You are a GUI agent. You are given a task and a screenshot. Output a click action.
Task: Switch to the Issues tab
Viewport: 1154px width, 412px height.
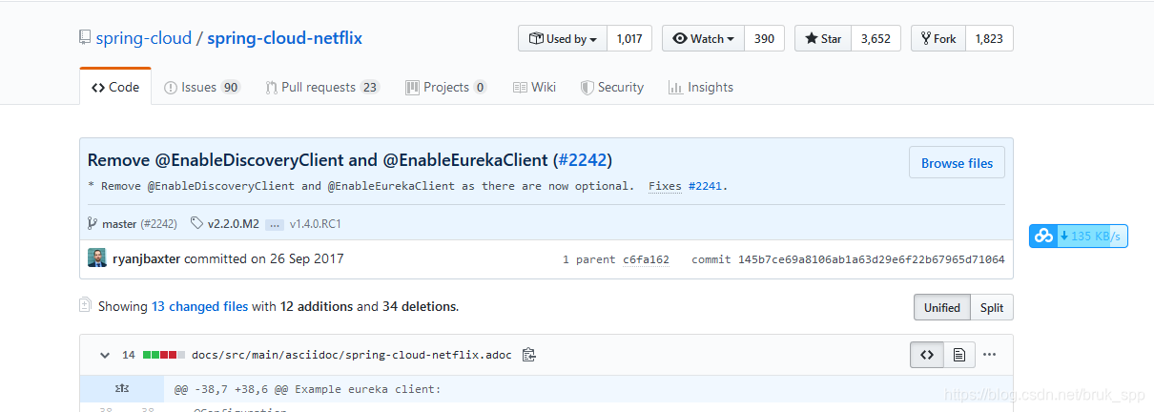(201, 87)
